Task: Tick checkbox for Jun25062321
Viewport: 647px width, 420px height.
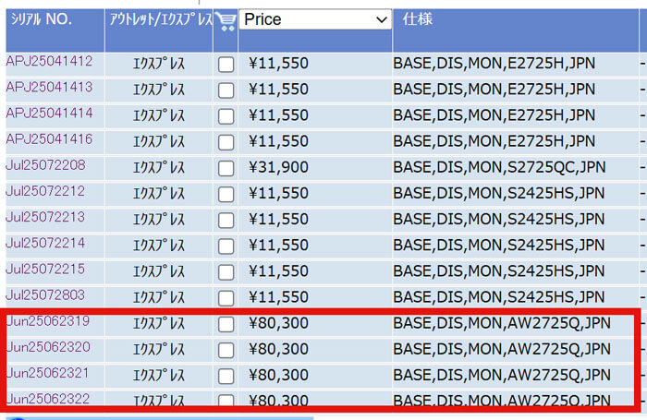Action: point(226,376)
